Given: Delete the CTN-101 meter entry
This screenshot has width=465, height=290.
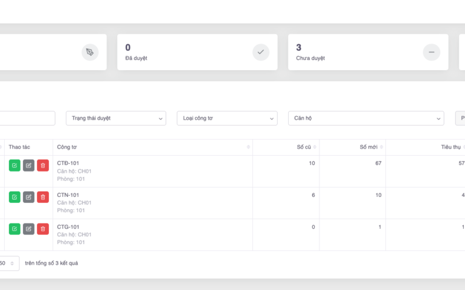Looking at the screenshot, I should click(x=43, y=197).
